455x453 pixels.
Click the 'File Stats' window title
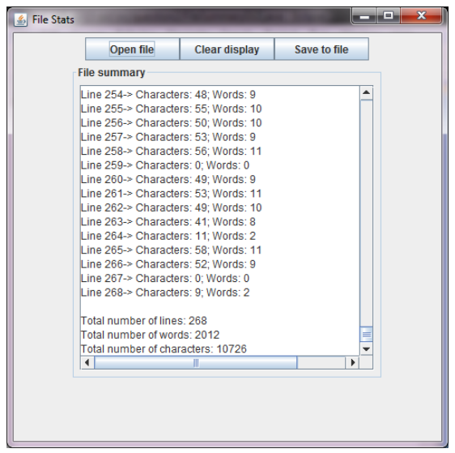pyautogui.click(x=53, y=19)
